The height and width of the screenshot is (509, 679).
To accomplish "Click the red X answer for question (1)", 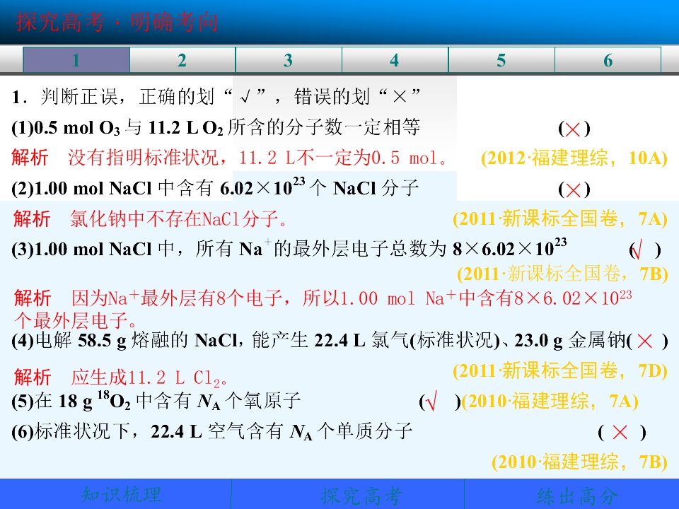I will (573, 129).
